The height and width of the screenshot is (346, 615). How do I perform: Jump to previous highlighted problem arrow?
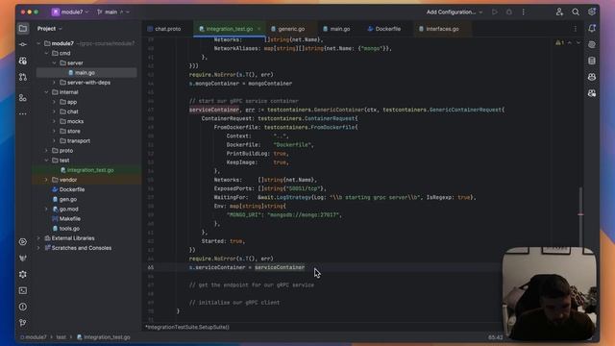pos(570,42)
